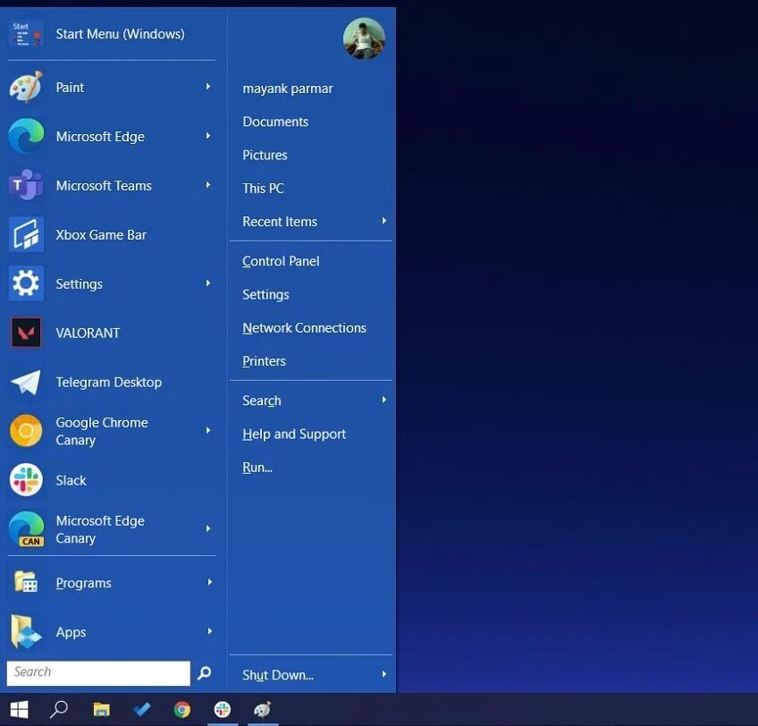Expand the Paint submenu arrow
The image size is (758, 726).
pos(208,87)
